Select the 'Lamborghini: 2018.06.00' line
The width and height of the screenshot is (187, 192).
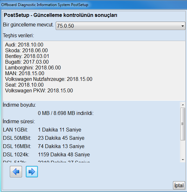click(x=33, y=68)
